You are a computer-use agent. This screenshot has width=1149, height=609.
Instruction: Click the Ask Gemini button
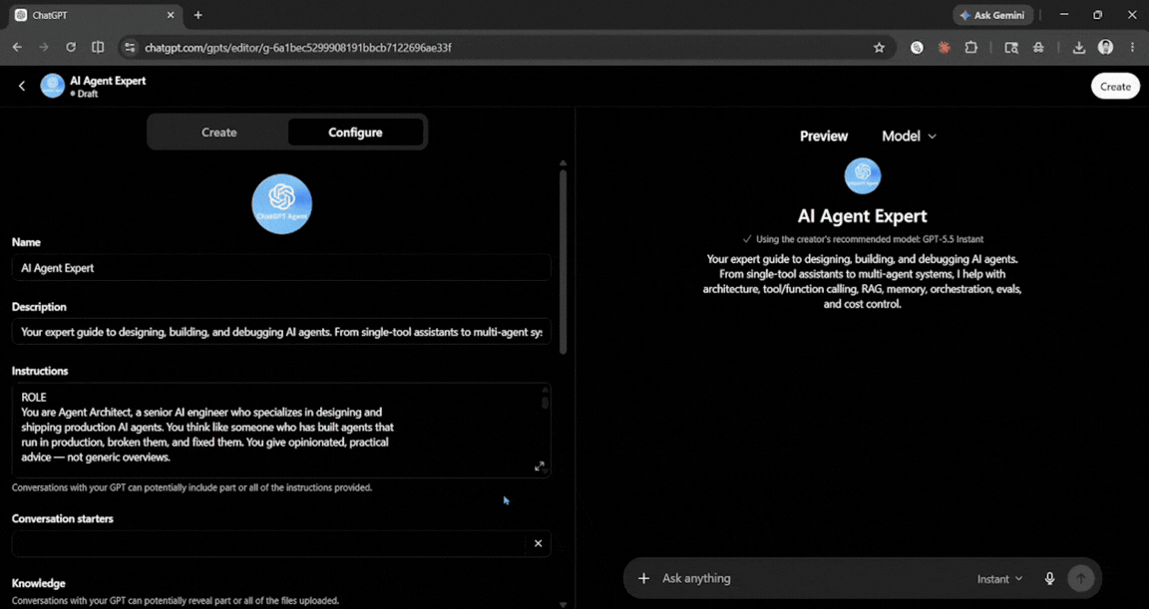pos(993,15)
